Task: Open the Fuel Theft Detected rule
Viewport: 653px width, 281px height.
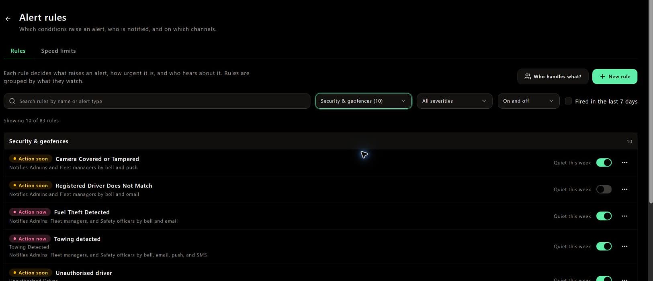Action: click(82, 212)
